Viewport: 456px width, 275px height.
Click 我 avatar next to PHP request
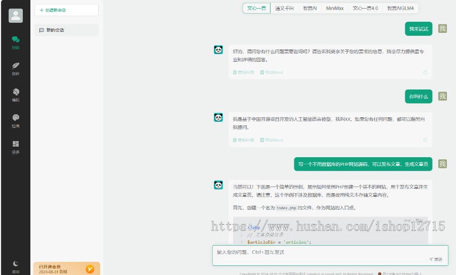[442, 164]
